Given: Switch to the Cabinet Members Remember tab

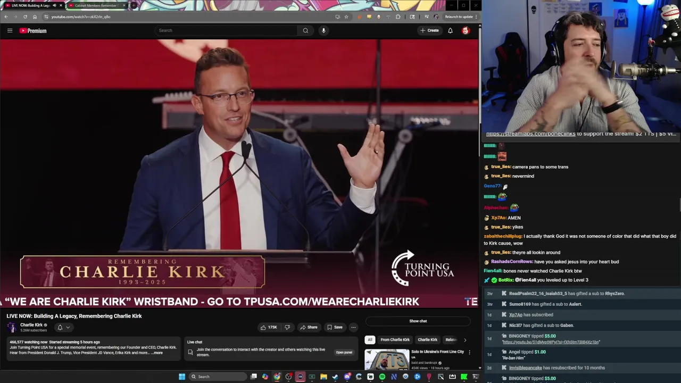Looking at the screenshot, I should click(x=96, y=5).
